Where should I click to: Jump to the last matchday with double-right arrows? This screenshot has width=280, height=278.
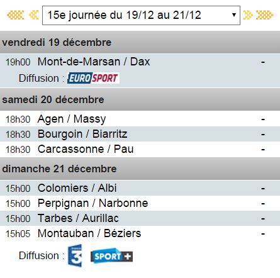tap(265, 15)
